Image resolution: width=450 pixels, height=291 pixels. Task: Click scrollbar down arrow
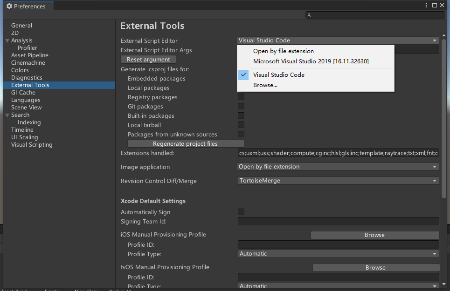point(444,284)
